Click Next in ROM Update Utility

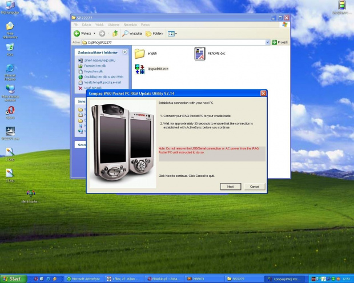tap(230, 187)
